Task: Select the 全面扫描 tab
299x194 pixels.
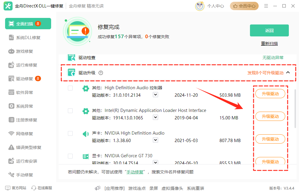Action: click(x=28, y=24)
